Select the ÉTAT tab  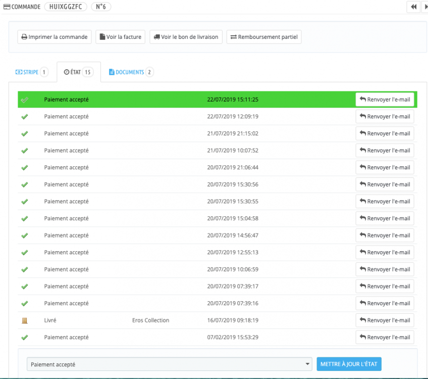(x=79, y=72)
